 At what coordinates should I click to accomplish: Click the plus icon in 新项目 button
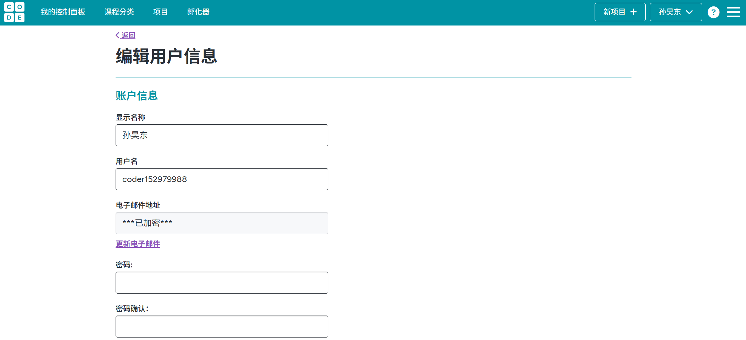pyautogui.click(x=634, y=12)
